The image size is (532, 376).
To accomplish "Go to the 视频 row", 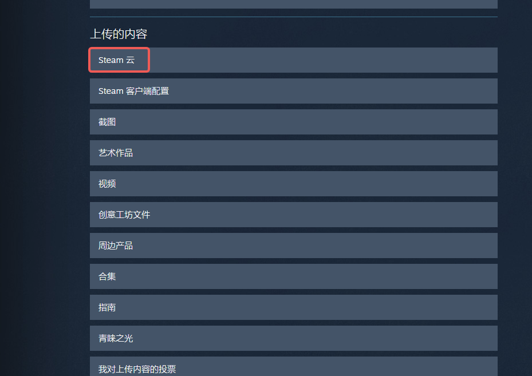I will click(293, 184).
